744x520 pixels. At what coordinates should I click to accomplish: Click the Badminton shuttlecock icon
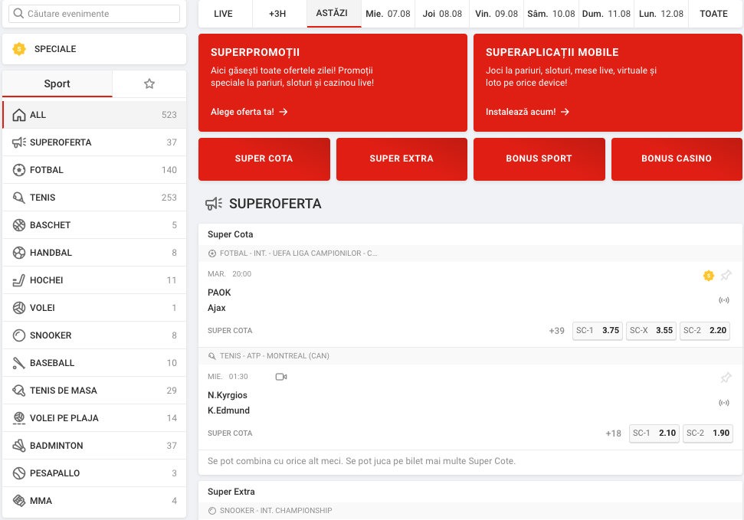[19, 446]
